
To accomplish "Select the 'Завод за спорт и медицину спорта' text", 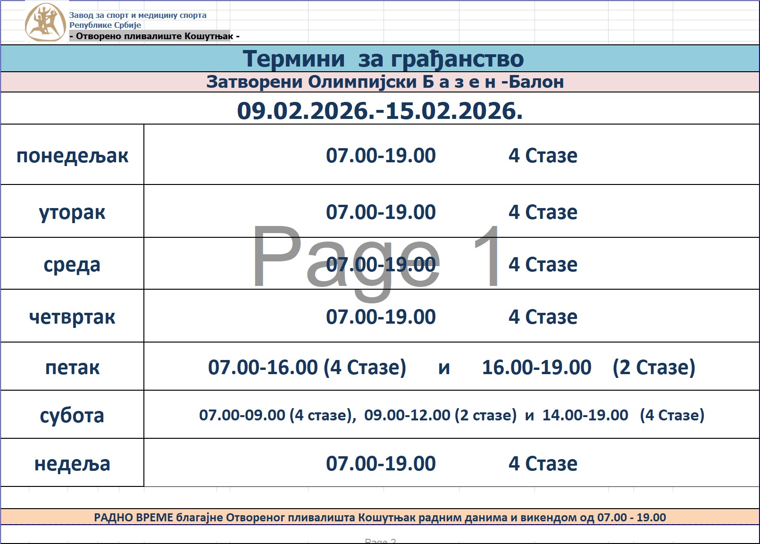I will tap(138, 15).
